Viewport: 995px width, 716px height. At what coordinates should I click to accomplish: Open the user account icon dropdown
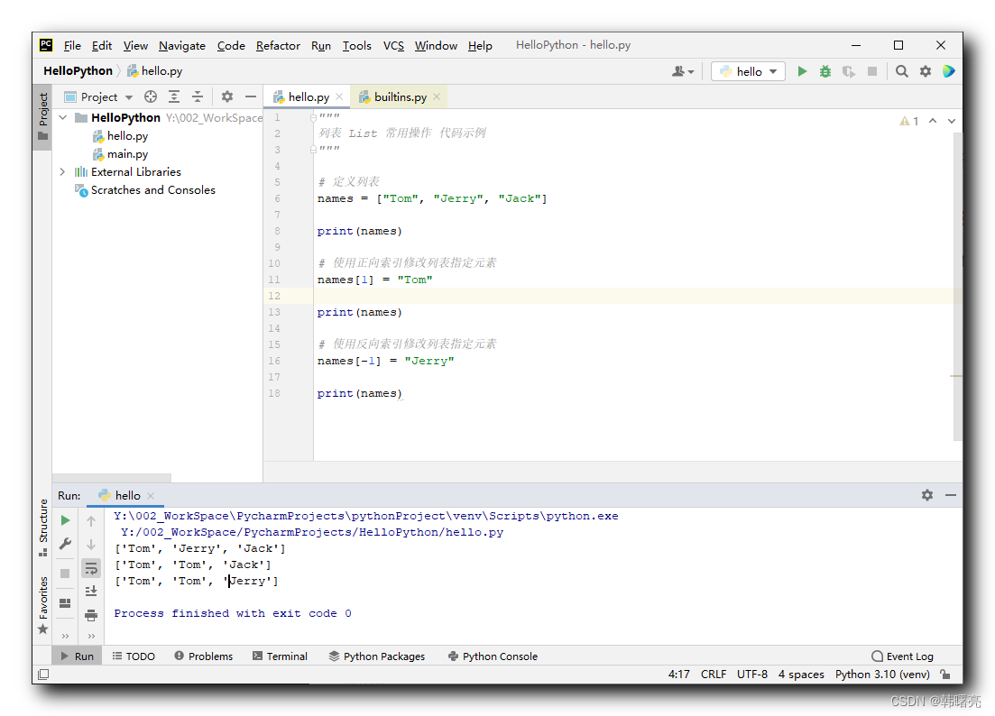tap(683, 71)
